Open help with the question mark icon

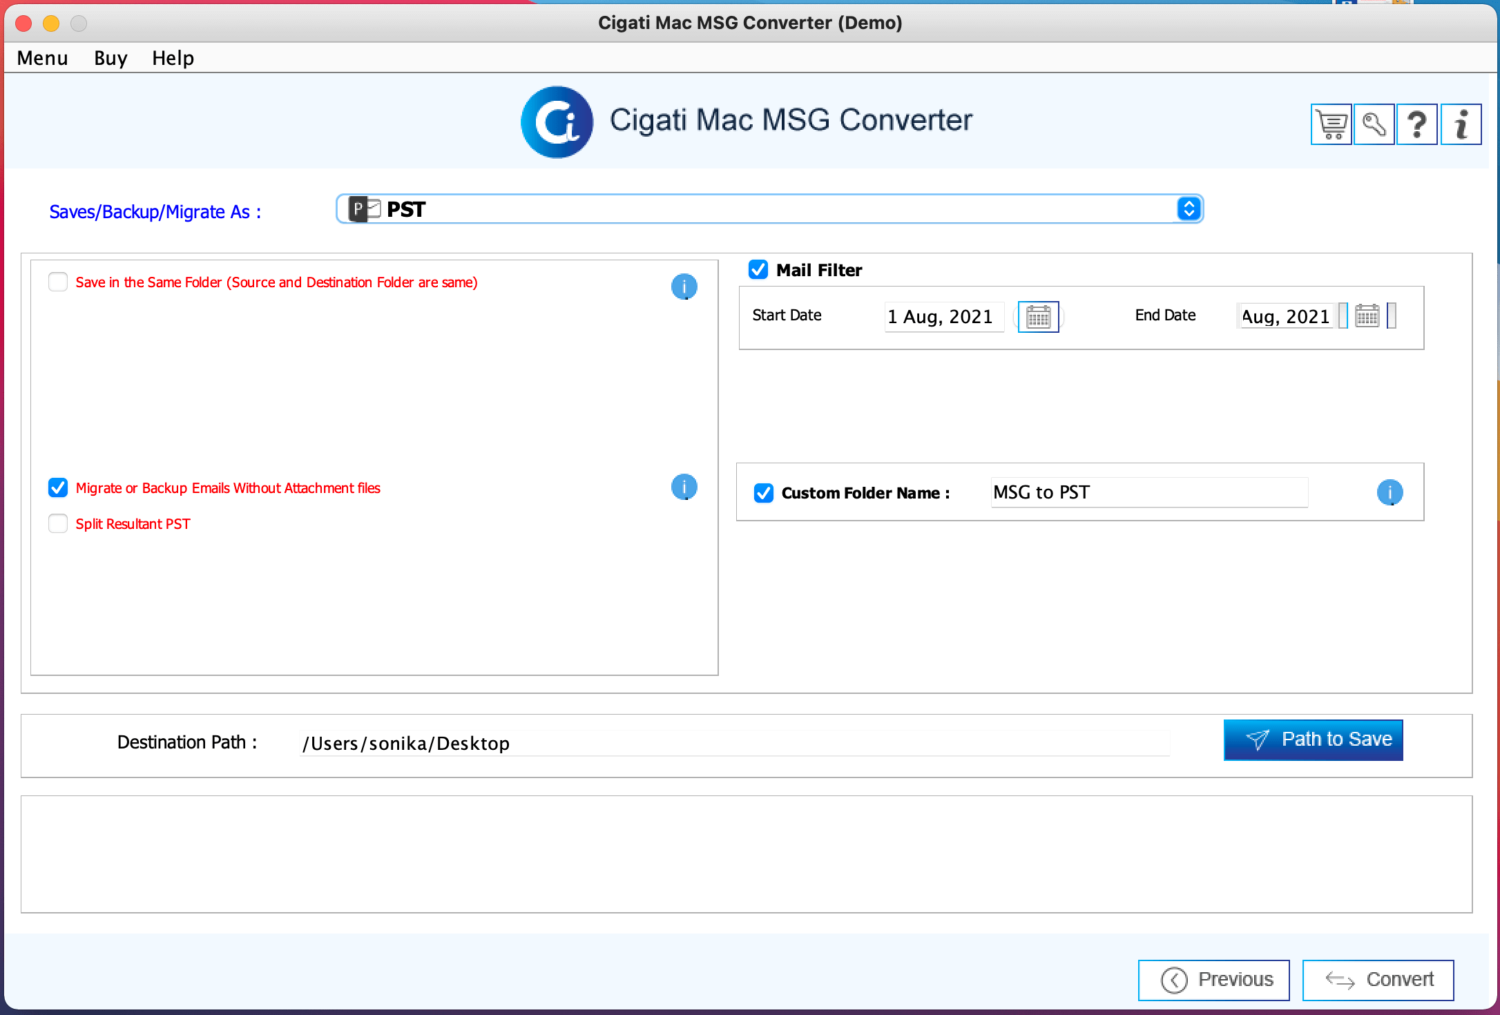pyautogui.click(x=1416, y=125)
